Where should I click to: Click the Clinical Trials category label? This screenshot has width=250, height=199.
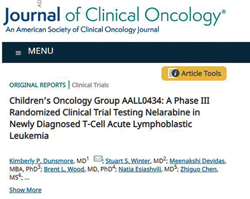point(90,85)
